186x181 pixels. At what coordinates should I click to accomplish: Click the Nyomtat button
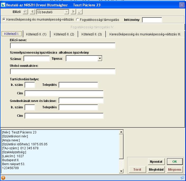coord(156,161)
